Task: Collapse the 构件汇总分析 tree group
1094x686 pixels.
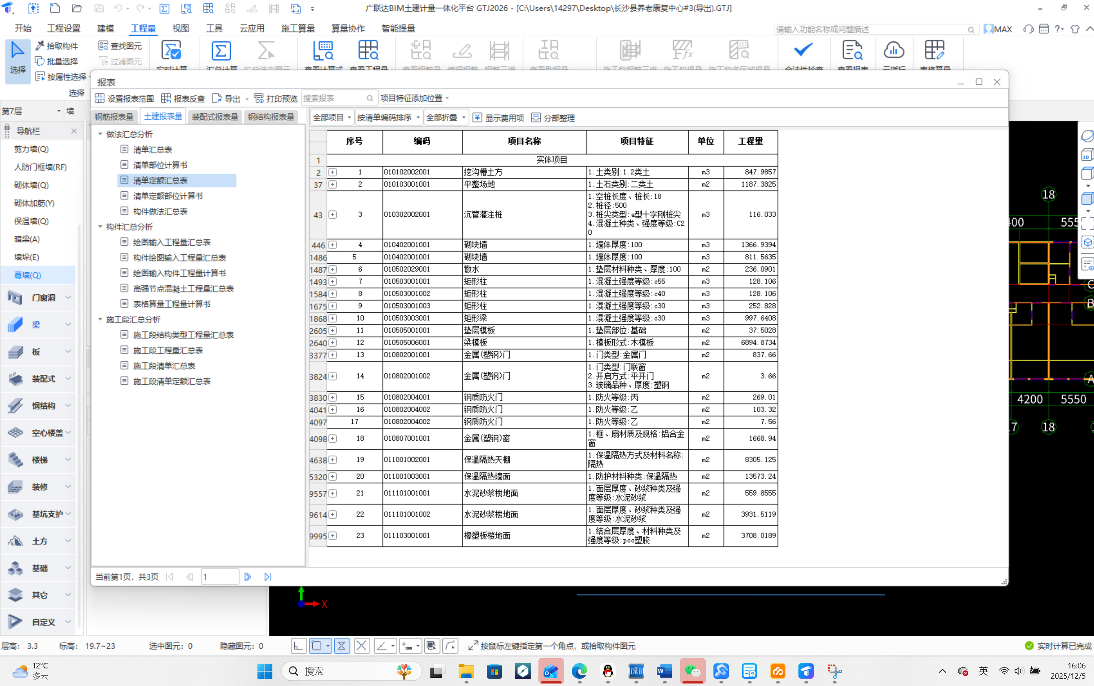Action: pyautogui.click(x=100, y=227)
